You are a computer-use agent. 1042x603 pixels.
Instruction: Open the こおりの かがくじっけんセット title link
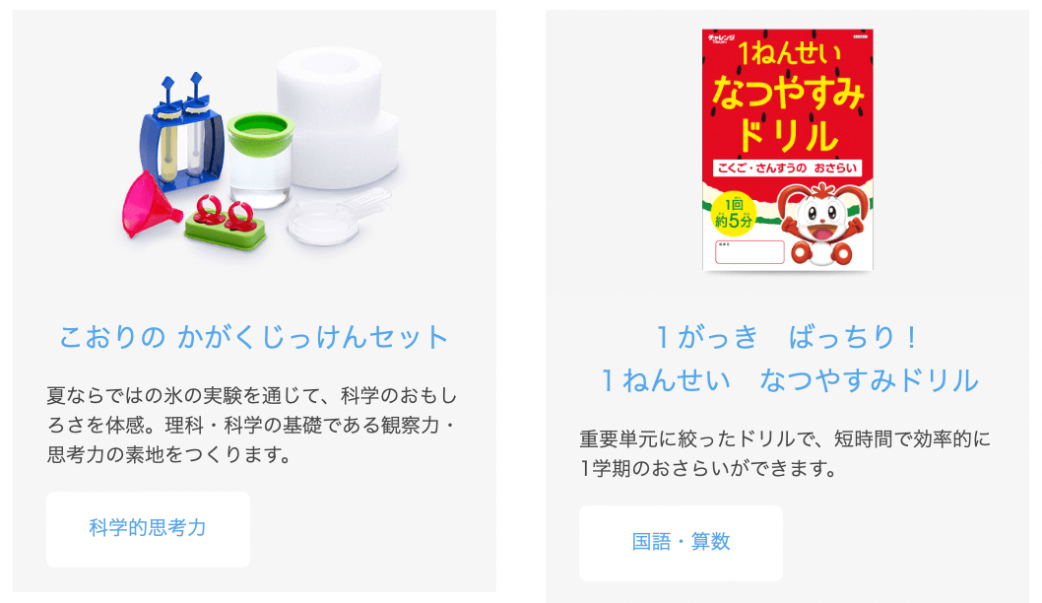pos(254,337)
